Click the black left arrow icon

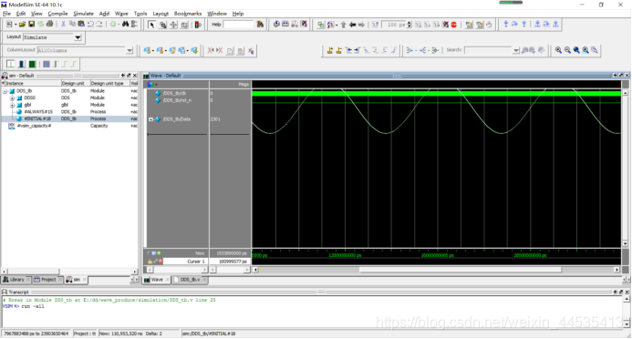point(352,25)
